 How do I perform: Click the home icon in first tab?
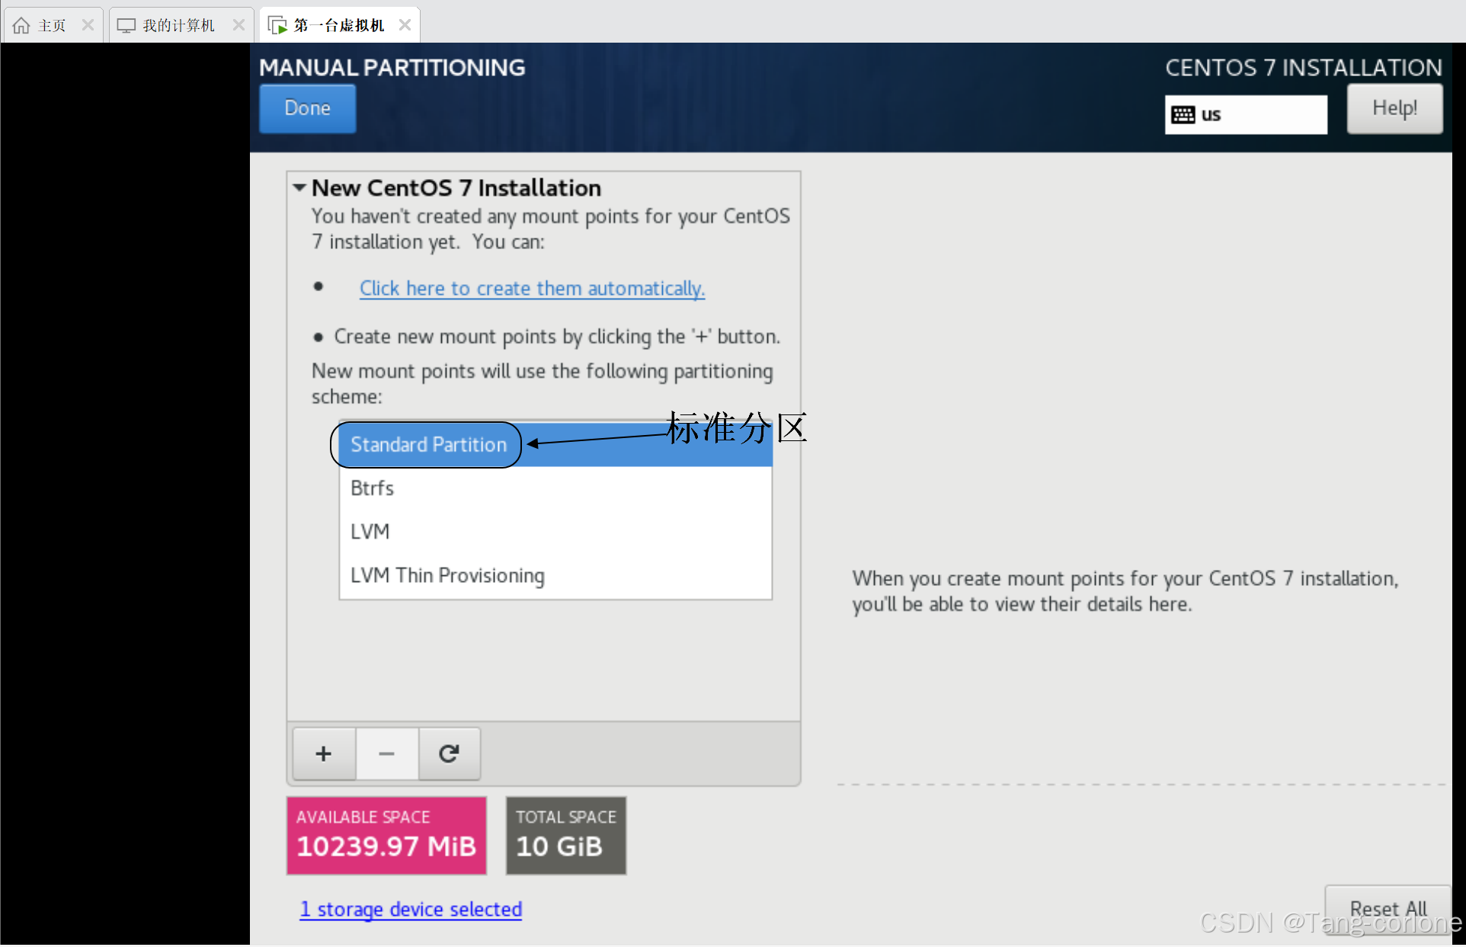point(21,25)
